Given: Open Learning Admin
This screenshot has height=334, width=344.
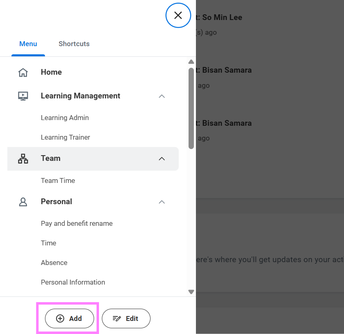Looking at the screenshot, I should coord(65,118).
